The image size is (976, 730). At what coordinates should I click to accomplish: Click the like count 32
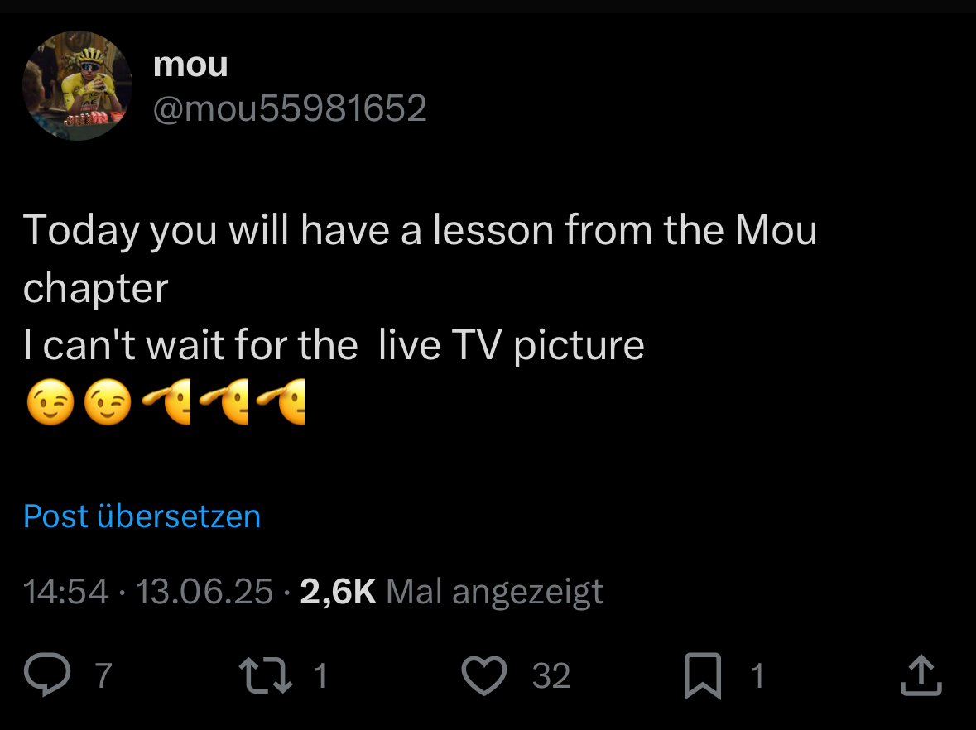click(551, 675)
